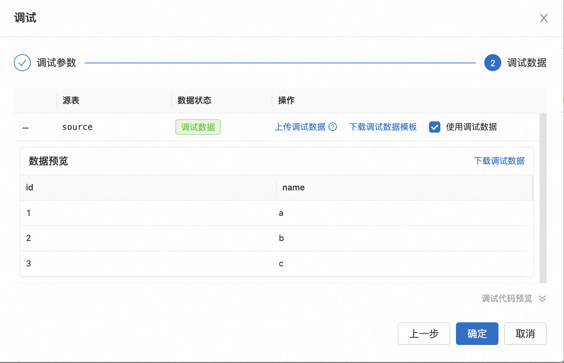Collapse the source row with minus icon
The height and width of the screenshot is (363, 564).
pos(26,128)
